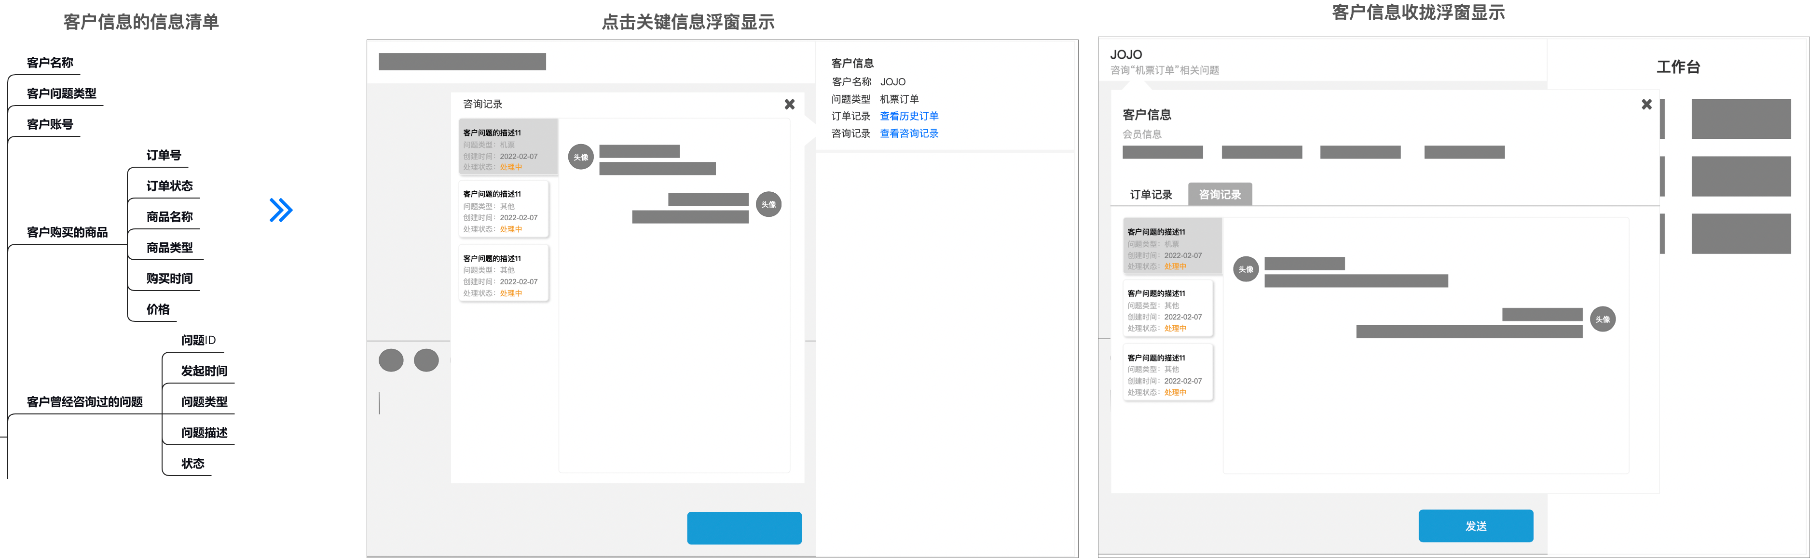Switch to the 咨询记录 tab
Viewport: 1810px width, 558px height.
[1220, 194]
